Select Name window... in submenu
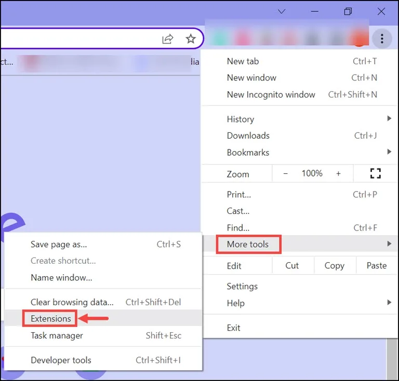Screen dimensions: 399x381 [x=103, y=278]
